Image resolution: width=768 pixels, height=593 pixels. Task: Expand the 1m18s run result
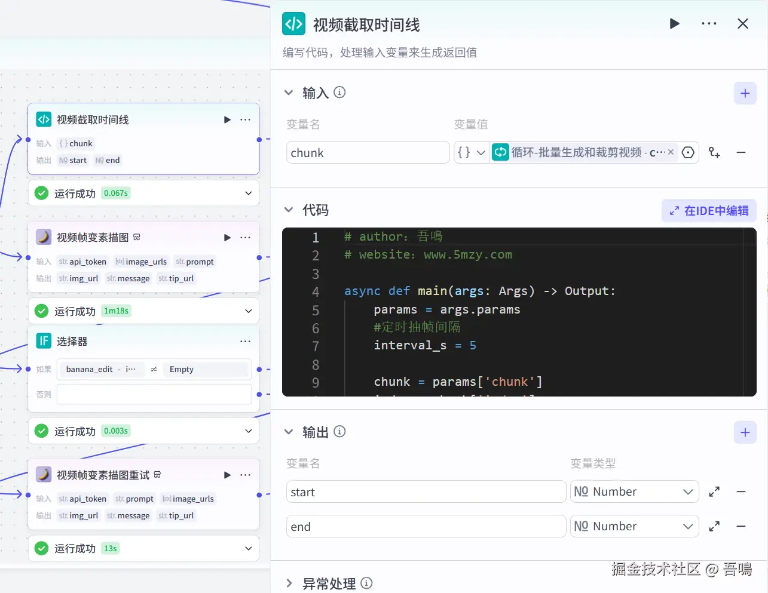pyautogui.click(x=249, y=311)
